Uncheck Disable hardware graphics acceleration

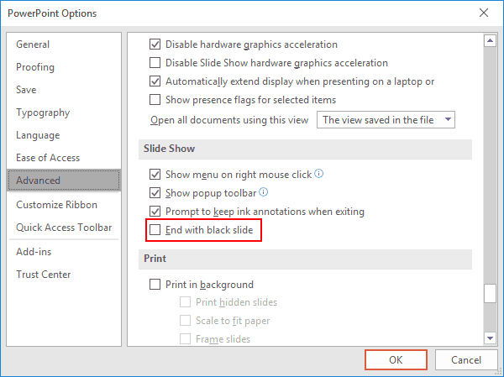pos(155,45)
